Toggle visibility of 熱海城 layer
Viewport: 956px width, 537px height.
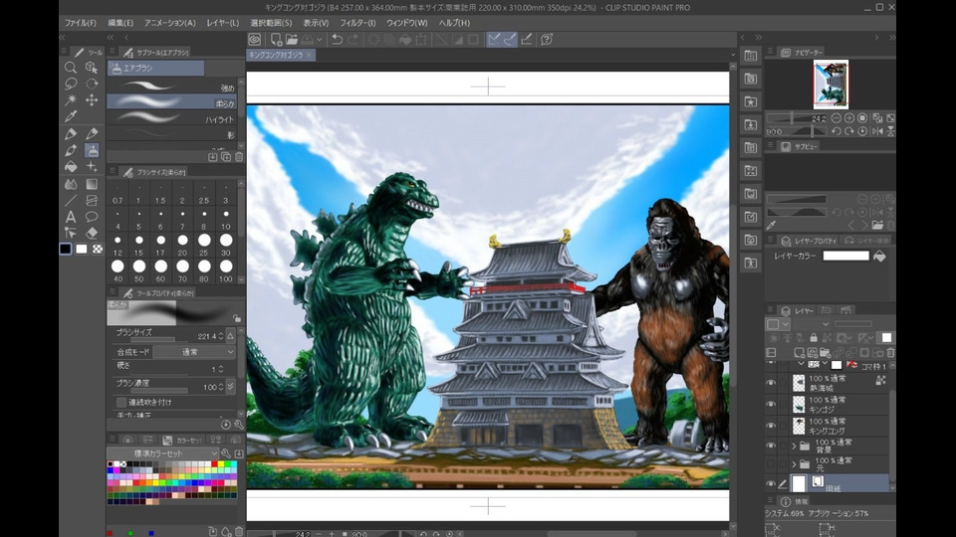tap(771, 383)
